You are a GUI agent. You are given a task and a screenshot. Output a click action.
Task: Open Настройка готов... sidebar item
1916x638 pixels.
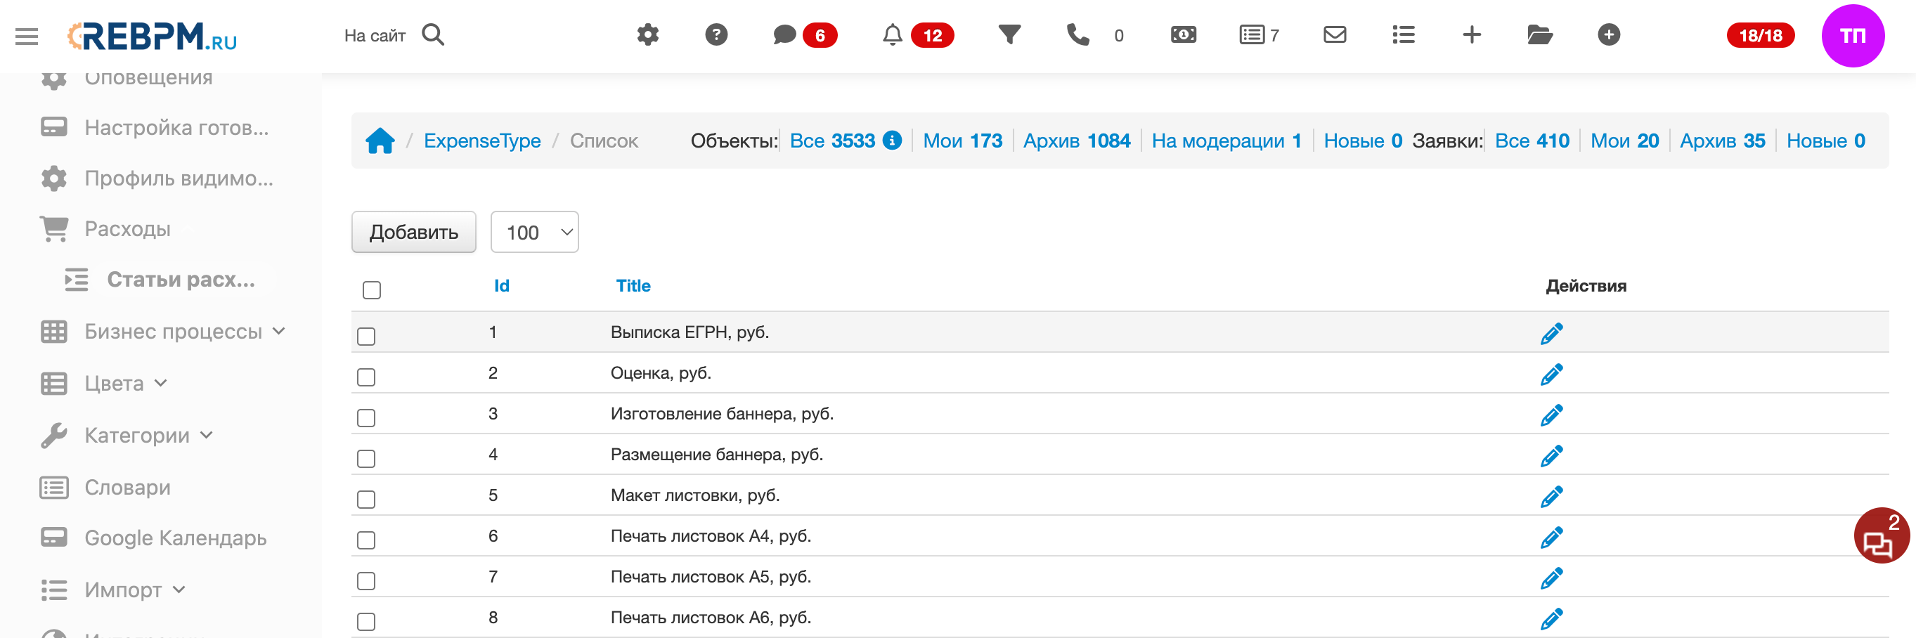155,127
